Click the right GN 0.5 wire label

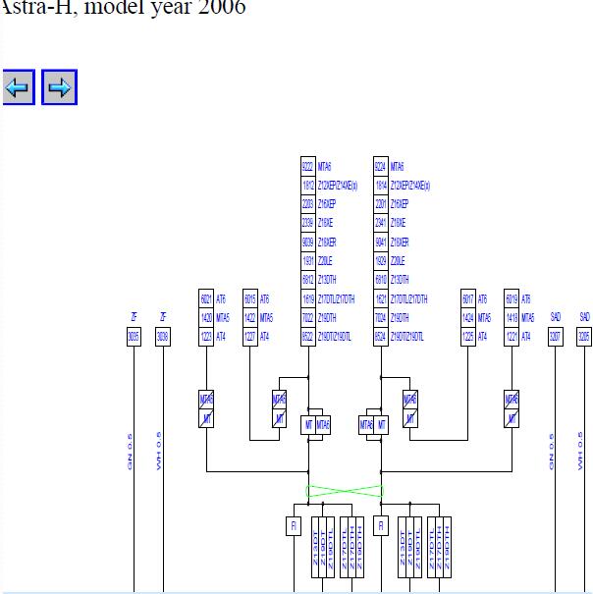[x=552, y=452]
